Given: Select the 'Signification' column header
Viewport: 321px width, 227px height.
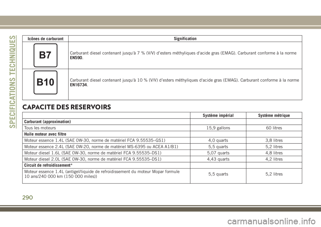Looking at the screenshot, I should pos(185,39).
